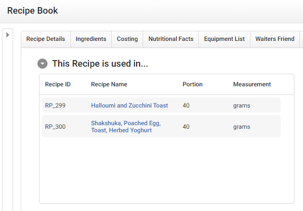Viewport: 303px width, 211px height.
Task: Select the RP_300 row ID cell
Action: (55, 127)
